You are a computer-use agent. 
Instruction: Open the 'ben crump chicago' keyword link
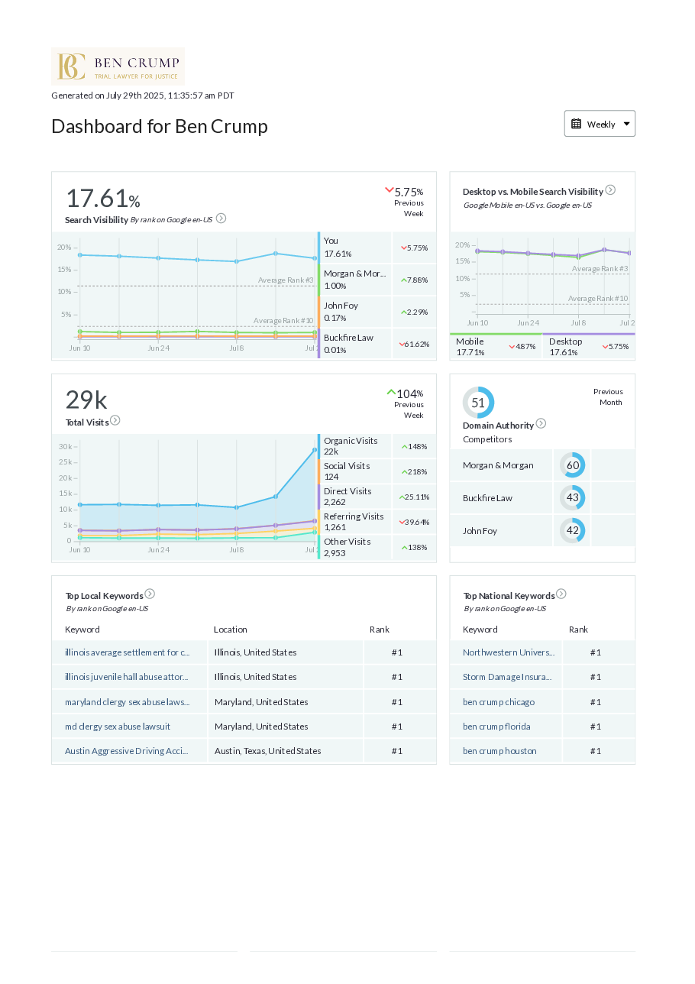click(499, 702)
